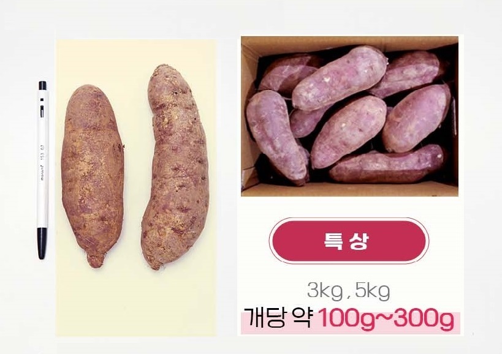Click the leftmost sweet potato in box
Image resolution: width=502 pixels, height=354 pixels.
277,137
